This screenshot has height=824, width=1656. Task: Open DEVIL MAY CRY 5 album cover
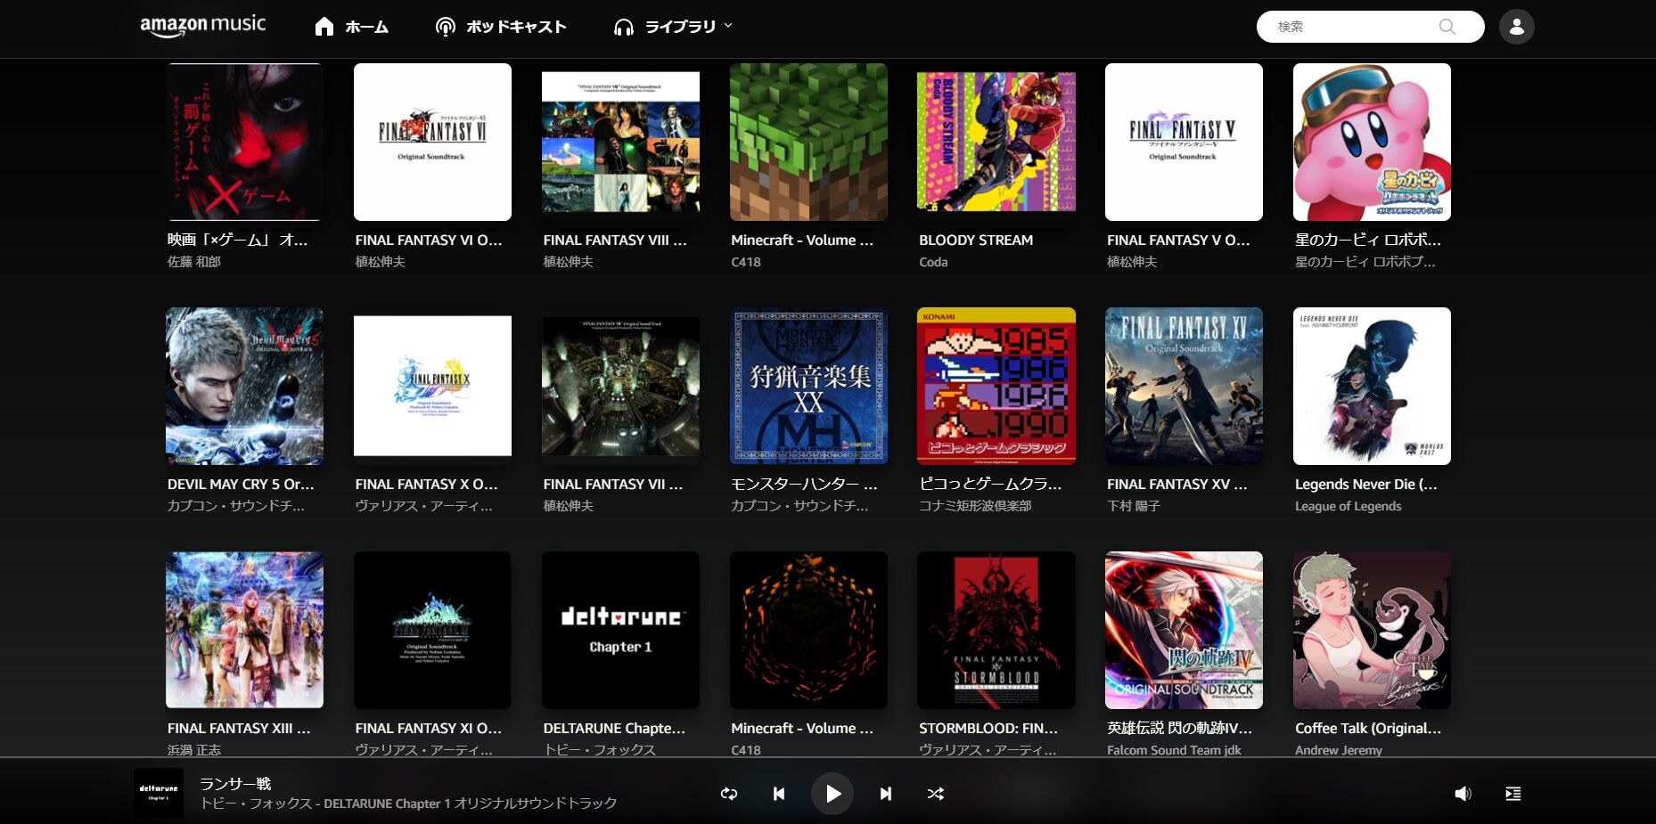tap(244, 386)
